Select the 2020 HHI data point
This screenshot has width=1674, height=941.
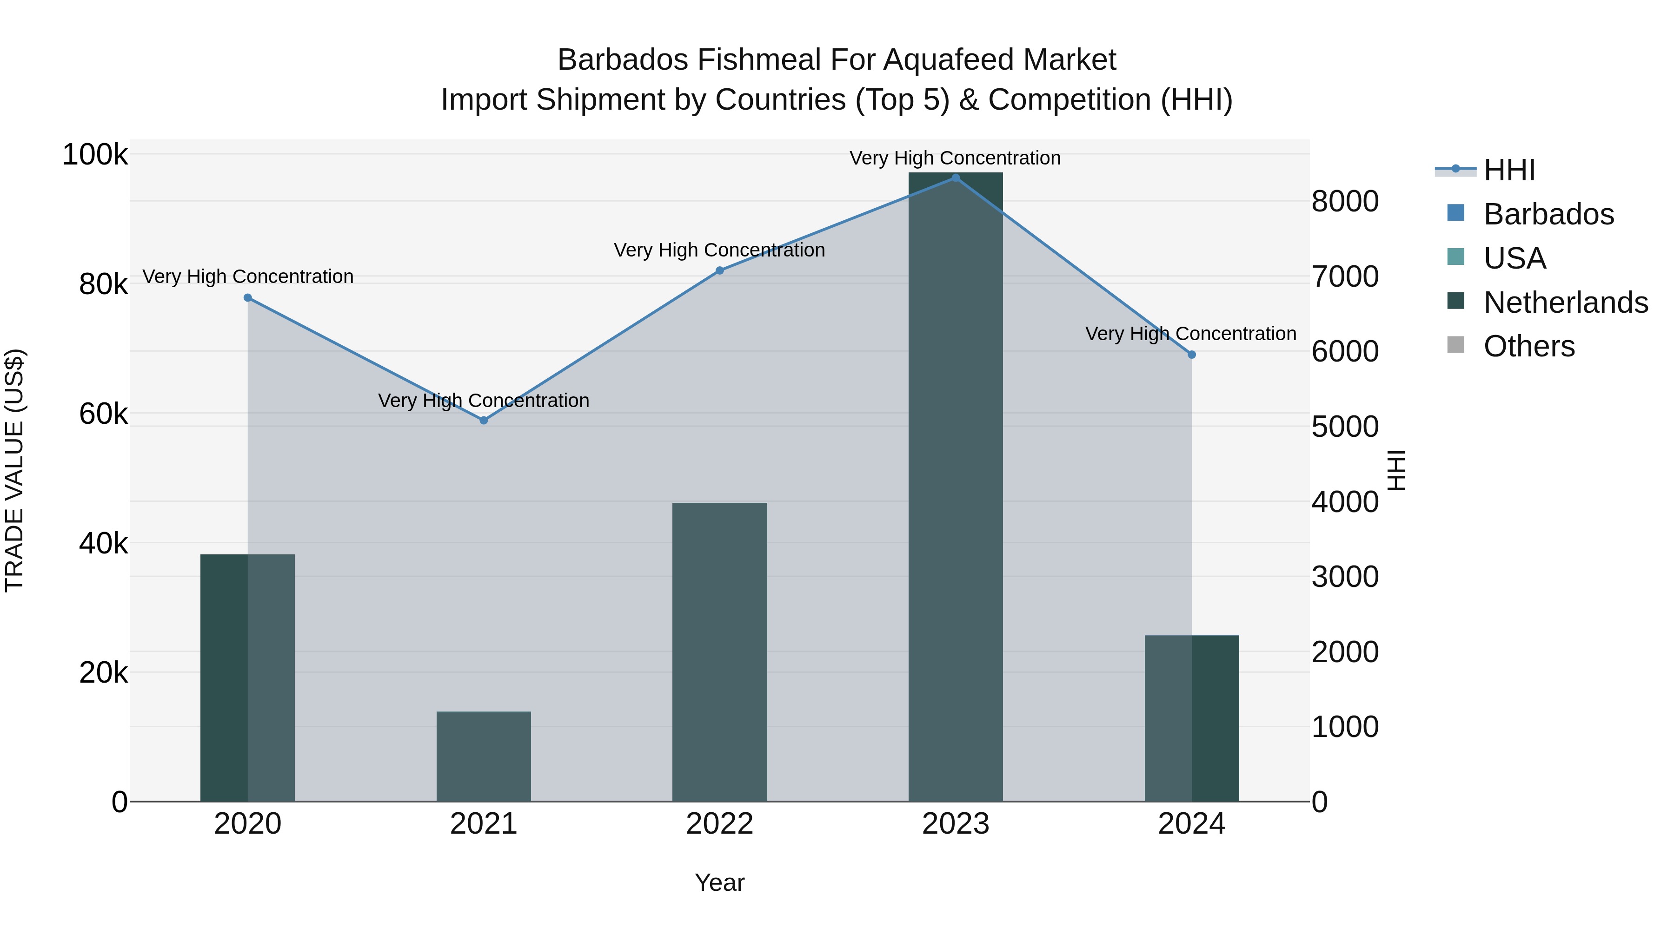pyautogui.click(x=247, y=298)
